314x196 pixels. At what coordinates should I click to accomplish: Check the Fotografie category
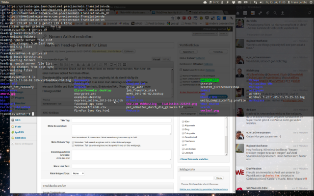coord(183,133)
